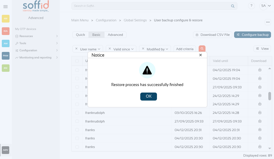
Task: Open the ADV module sidebar icon
Action: [6, 150]
